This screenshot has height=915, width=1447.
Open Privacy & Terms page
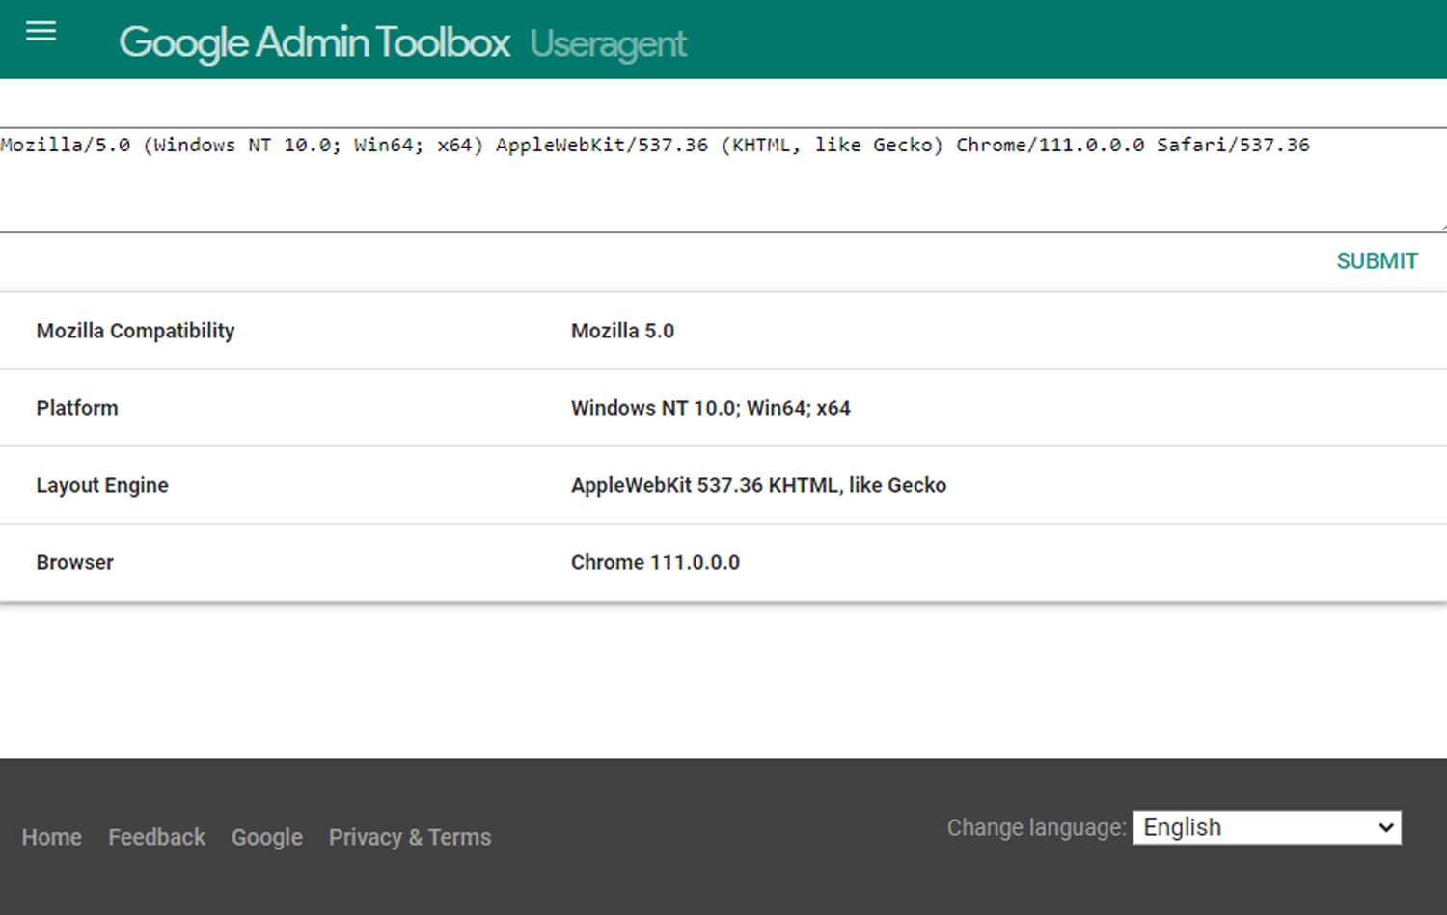(410, 837)
